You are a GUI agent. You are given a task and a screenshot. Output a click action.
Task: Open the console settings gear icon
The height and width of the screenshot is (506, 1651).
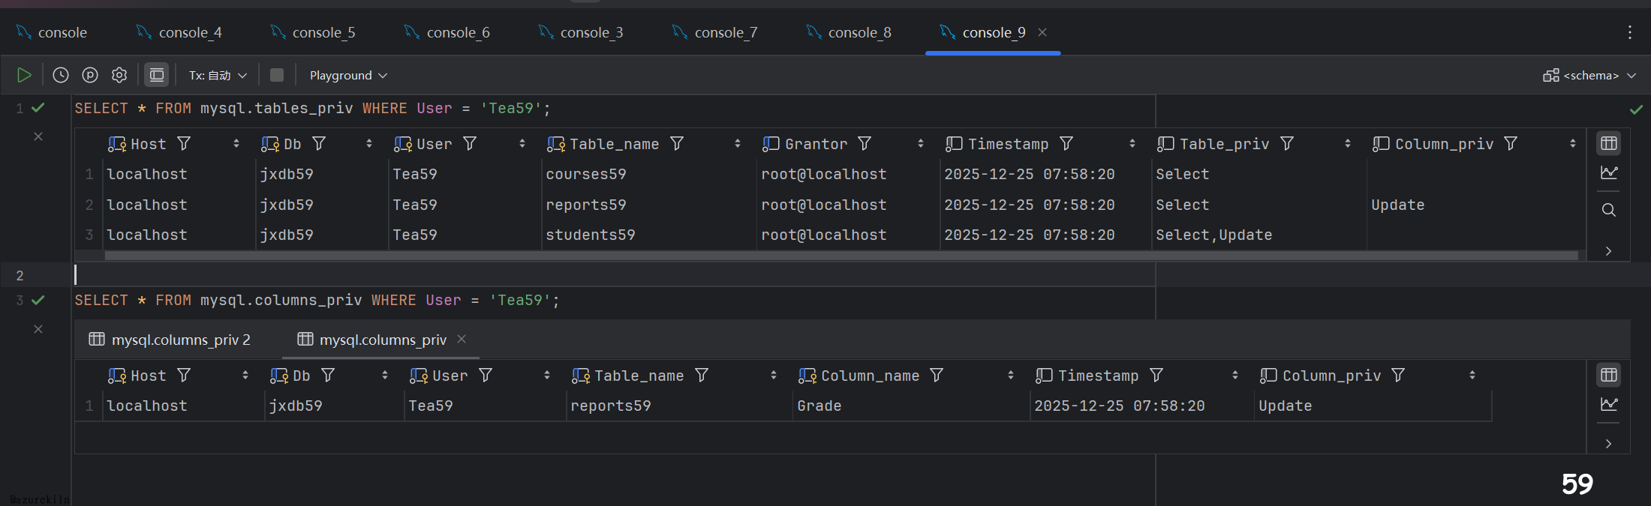pos(119,75)
